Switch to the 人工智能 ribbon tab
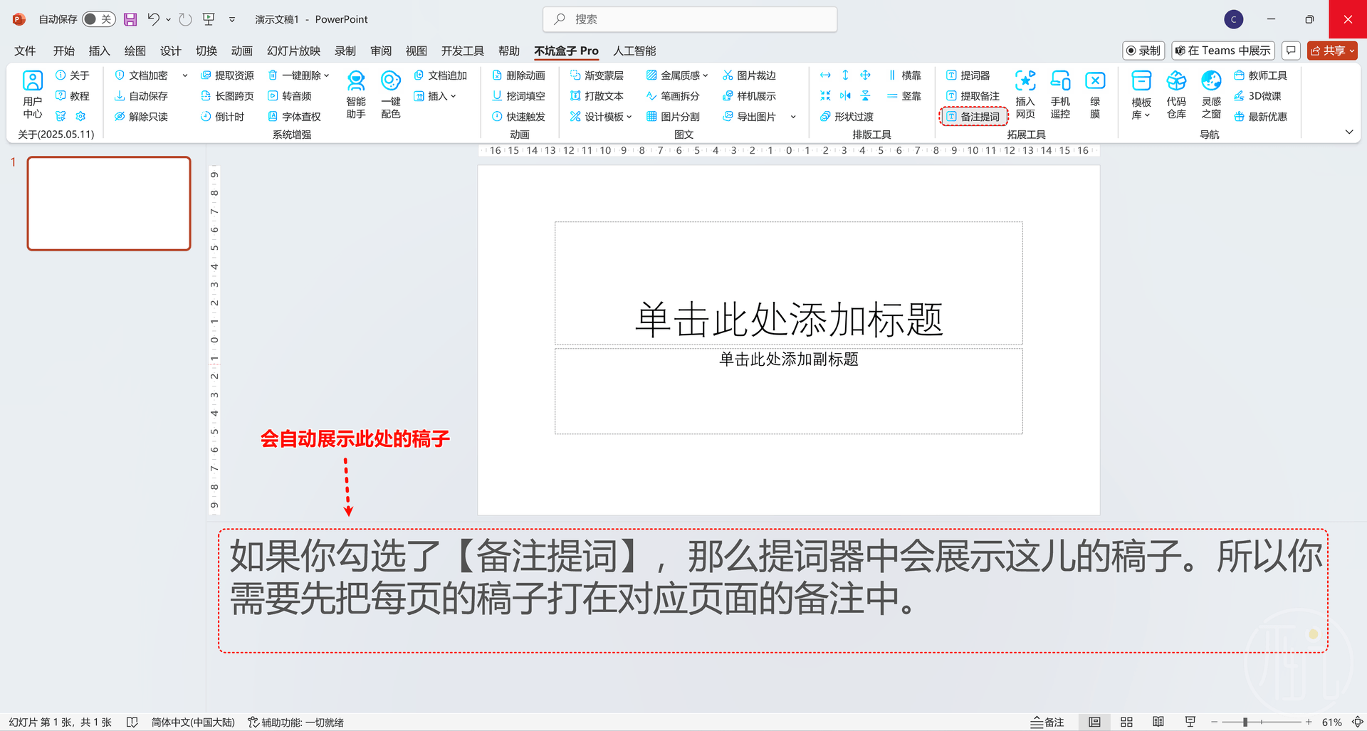Image resolution: width=1367 pixels, height=731 pixels. 634,51
